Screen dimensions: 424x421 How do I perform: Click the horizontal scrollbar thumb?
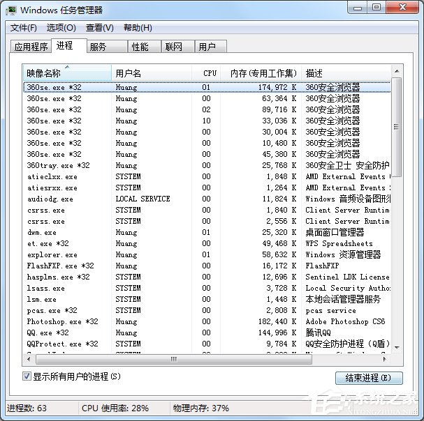pos(174,359)
